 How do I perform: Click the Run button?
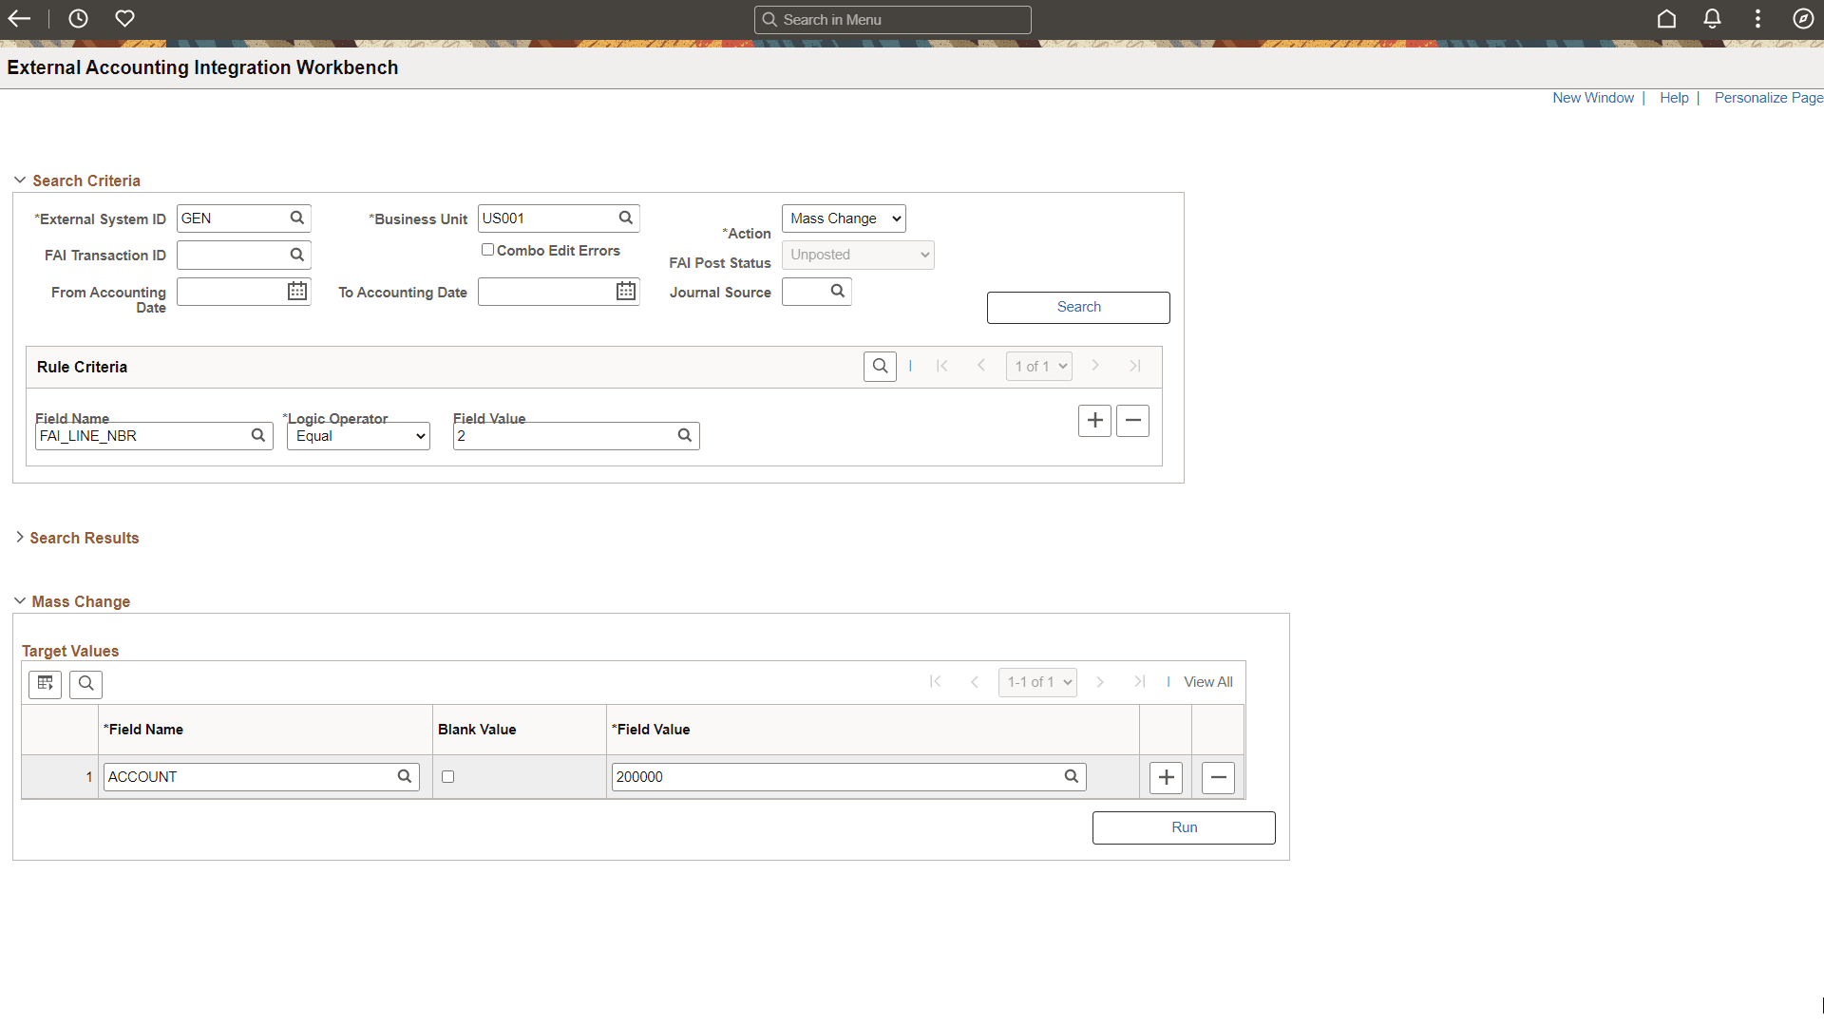[x=1184, y=826]
